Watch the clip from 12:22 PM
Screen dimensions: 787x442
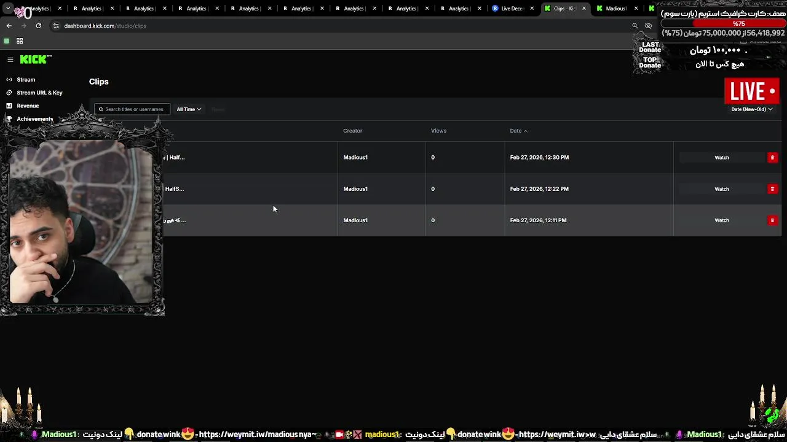[x=722, y=189]
